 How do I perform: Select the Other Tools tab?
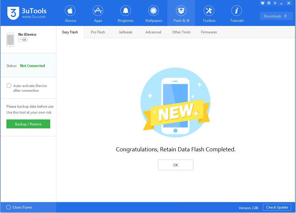181,32
